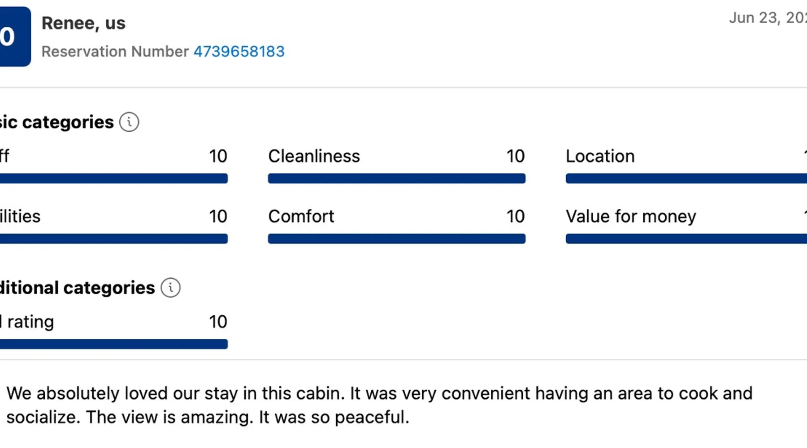Click the Cleanliness category label
The height and width of the screenshot is (448, 807).
coord(314,156)
